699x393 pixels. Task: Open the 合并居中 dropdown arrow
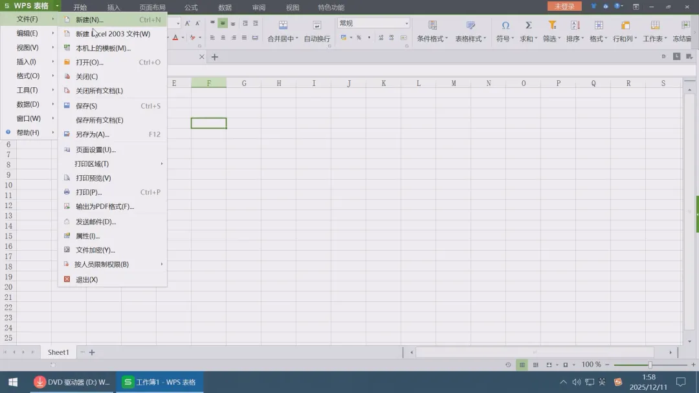pyautogui.click(x=297, y=39)
